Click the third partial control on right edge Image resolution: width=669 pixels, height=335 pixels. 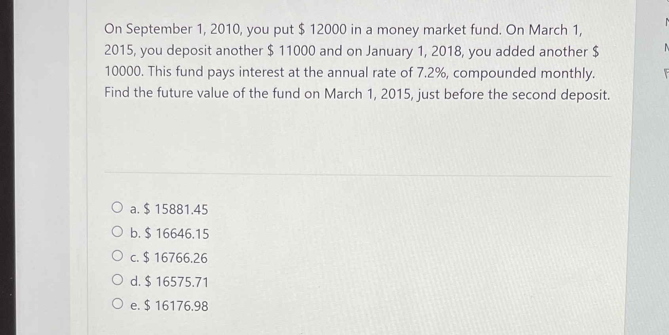pos(667,72)
